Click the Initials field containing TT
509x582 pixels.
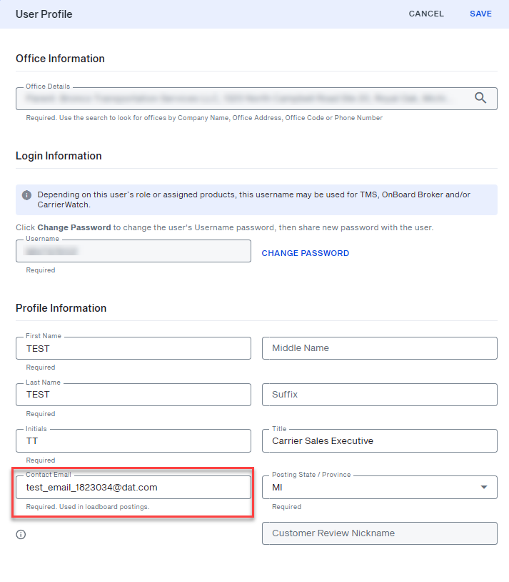(133, 441)
